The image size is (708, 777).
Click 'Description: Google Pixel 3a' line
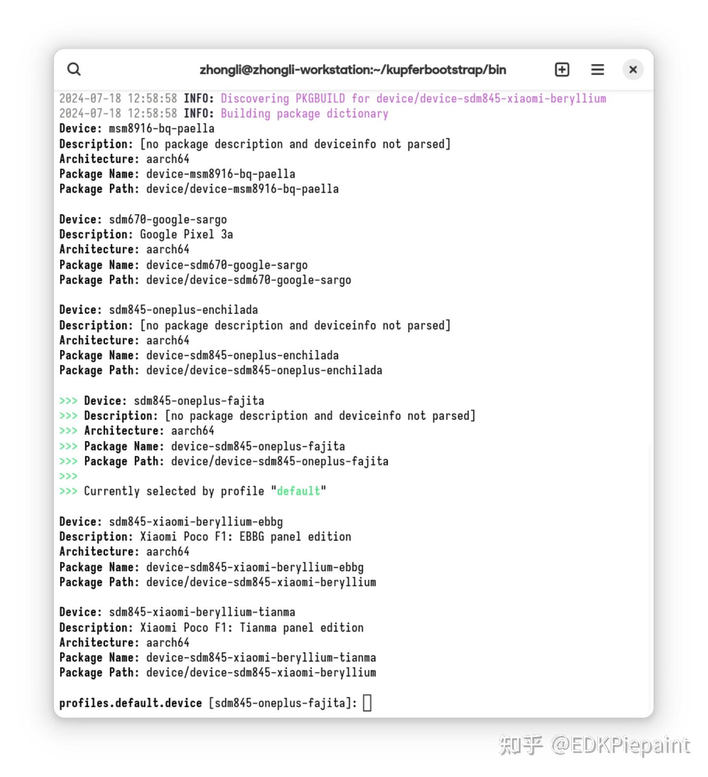point(146,234)
